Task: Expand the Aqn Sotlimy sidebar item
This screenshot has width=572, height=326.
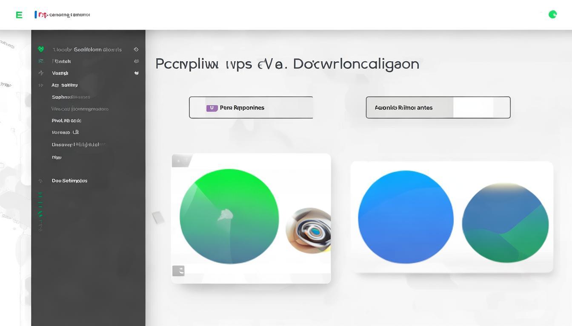Action: tap(65, 85)
